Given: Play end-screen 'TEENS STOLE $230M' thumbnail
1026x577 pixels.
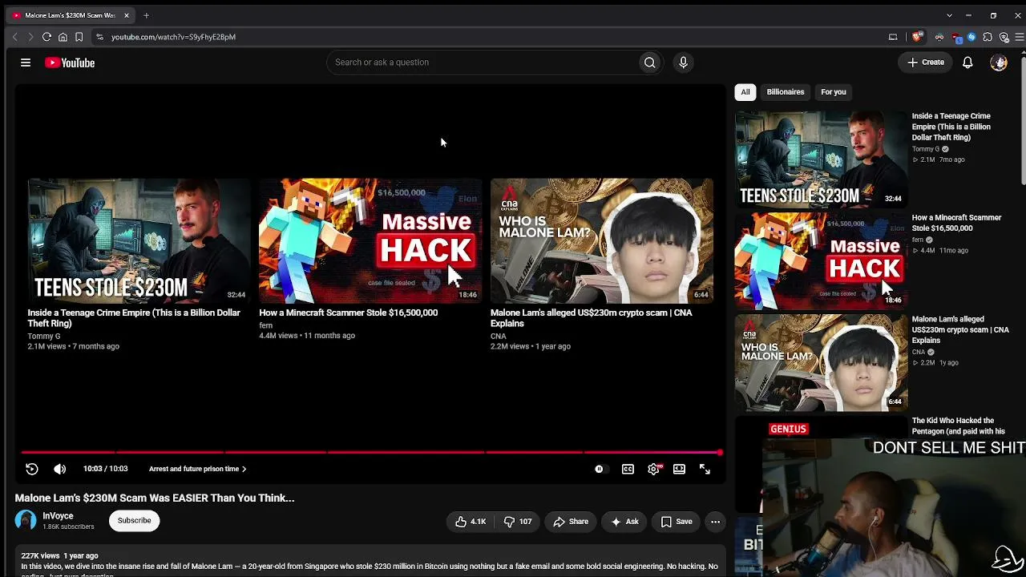Looking at the screenshot, I should 139,240.
